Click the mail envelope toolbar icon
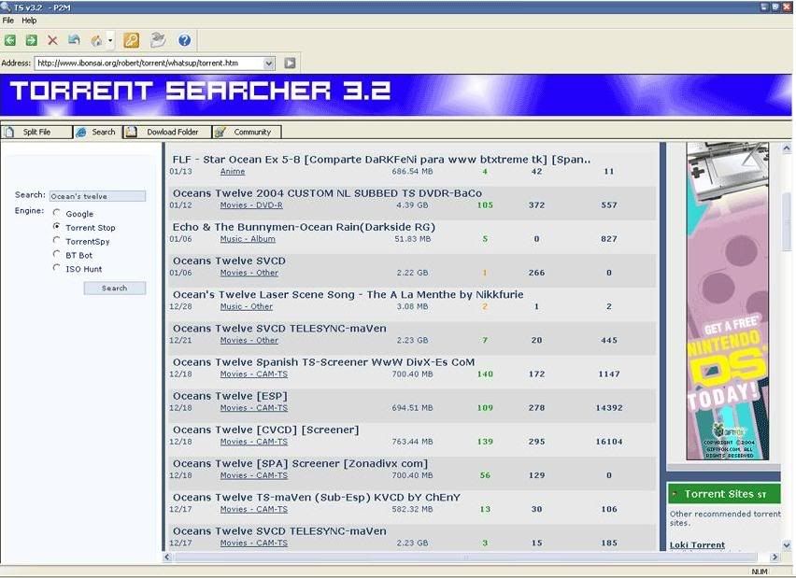The width and height of the screenshot is (796, 578). [x=158, y=40]
